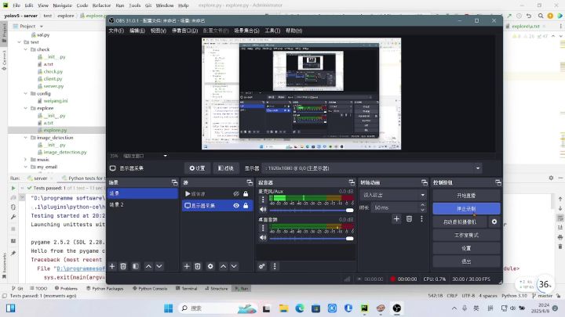Hide the display capture source via eye icon
Image resolution: width=565 pixels, height=317 pixels.
click(x=236, y=206)
